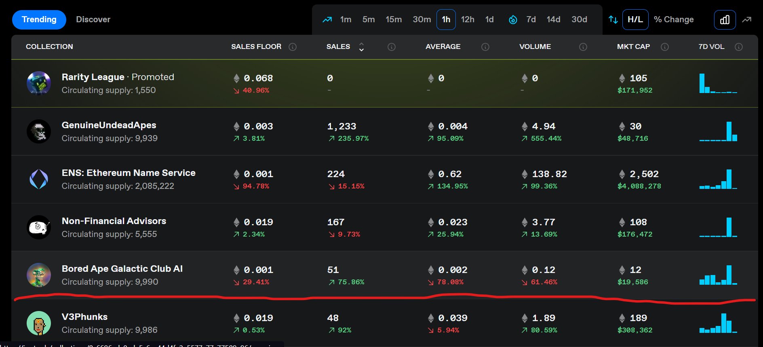The width and height of the screenshot is (763, 347).
Task: Open the Discover tab
Action: [93, 19]
